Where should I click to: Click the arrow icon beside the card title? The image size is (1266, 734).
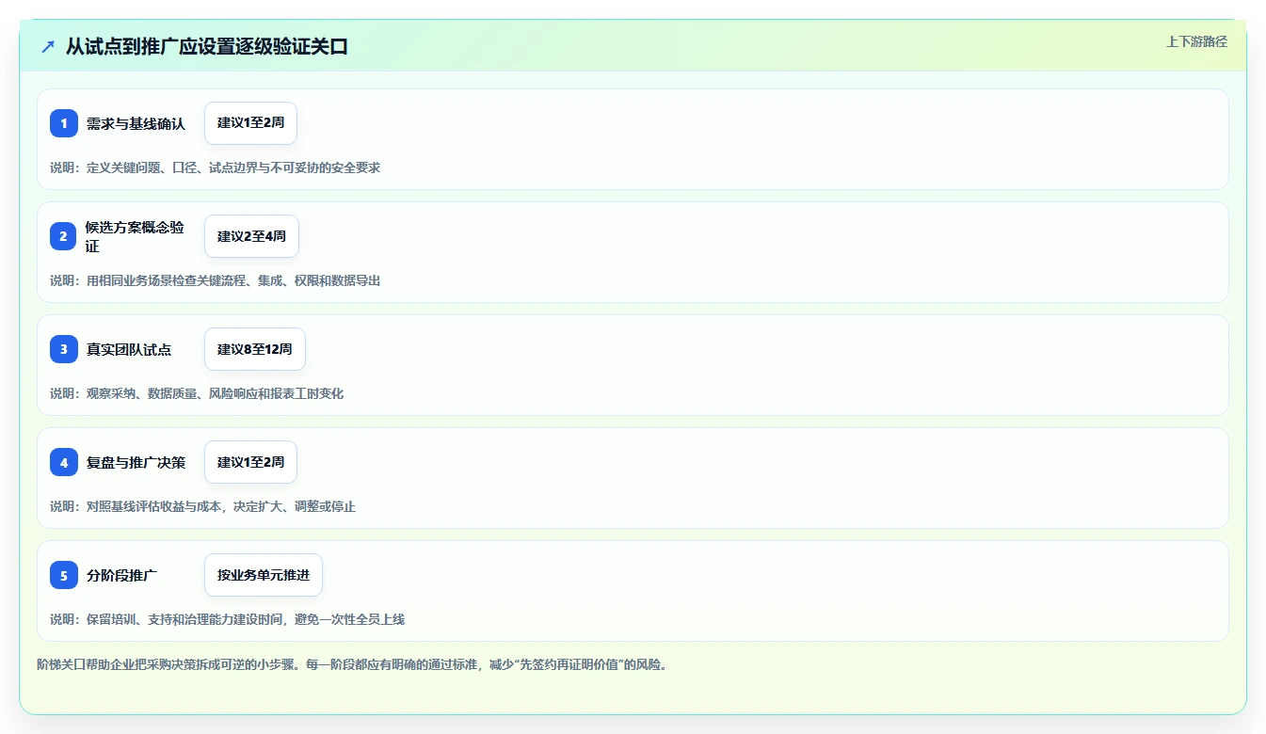coord(48,46)
